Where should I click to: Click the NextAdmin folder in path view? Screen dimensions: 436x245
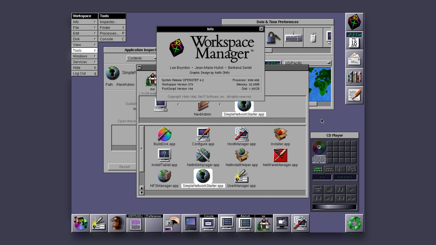pyautogui.click(x=203, y=106)
